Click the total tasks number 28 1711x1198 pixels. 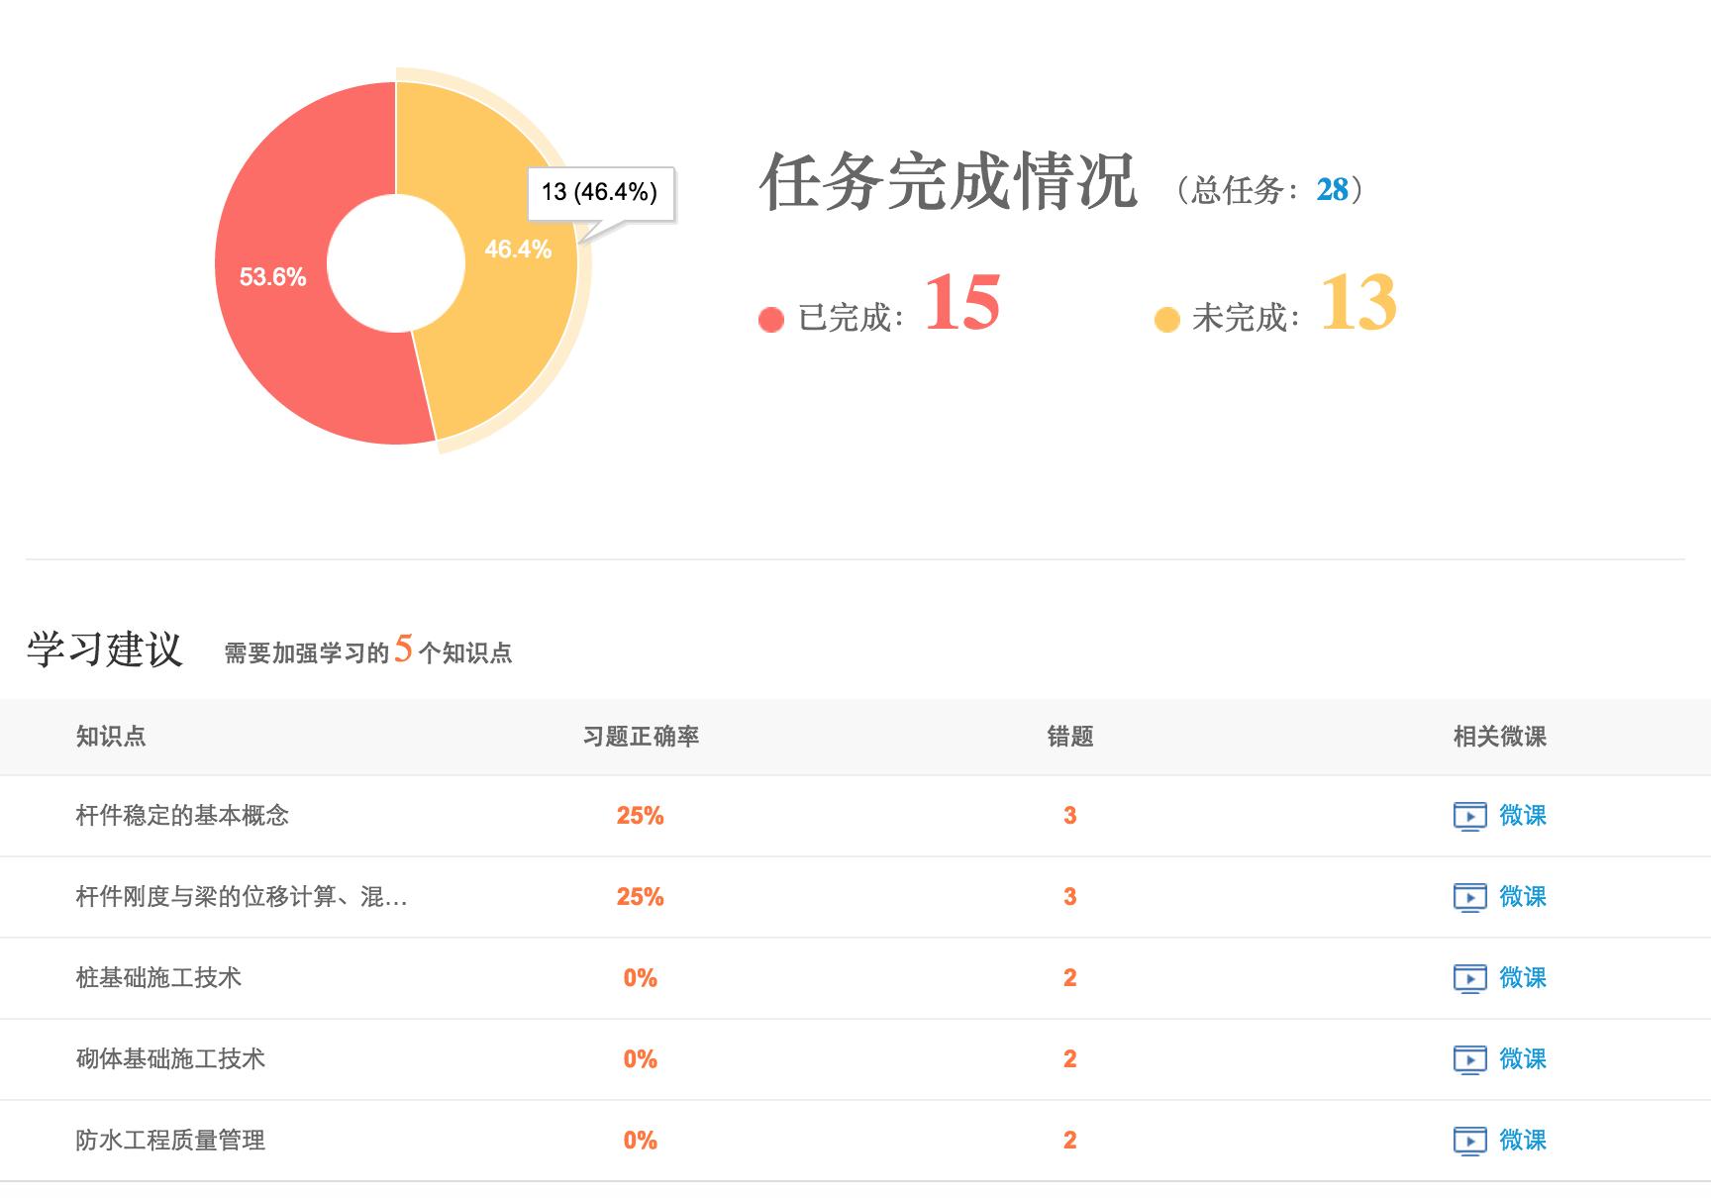[1332, 190]
